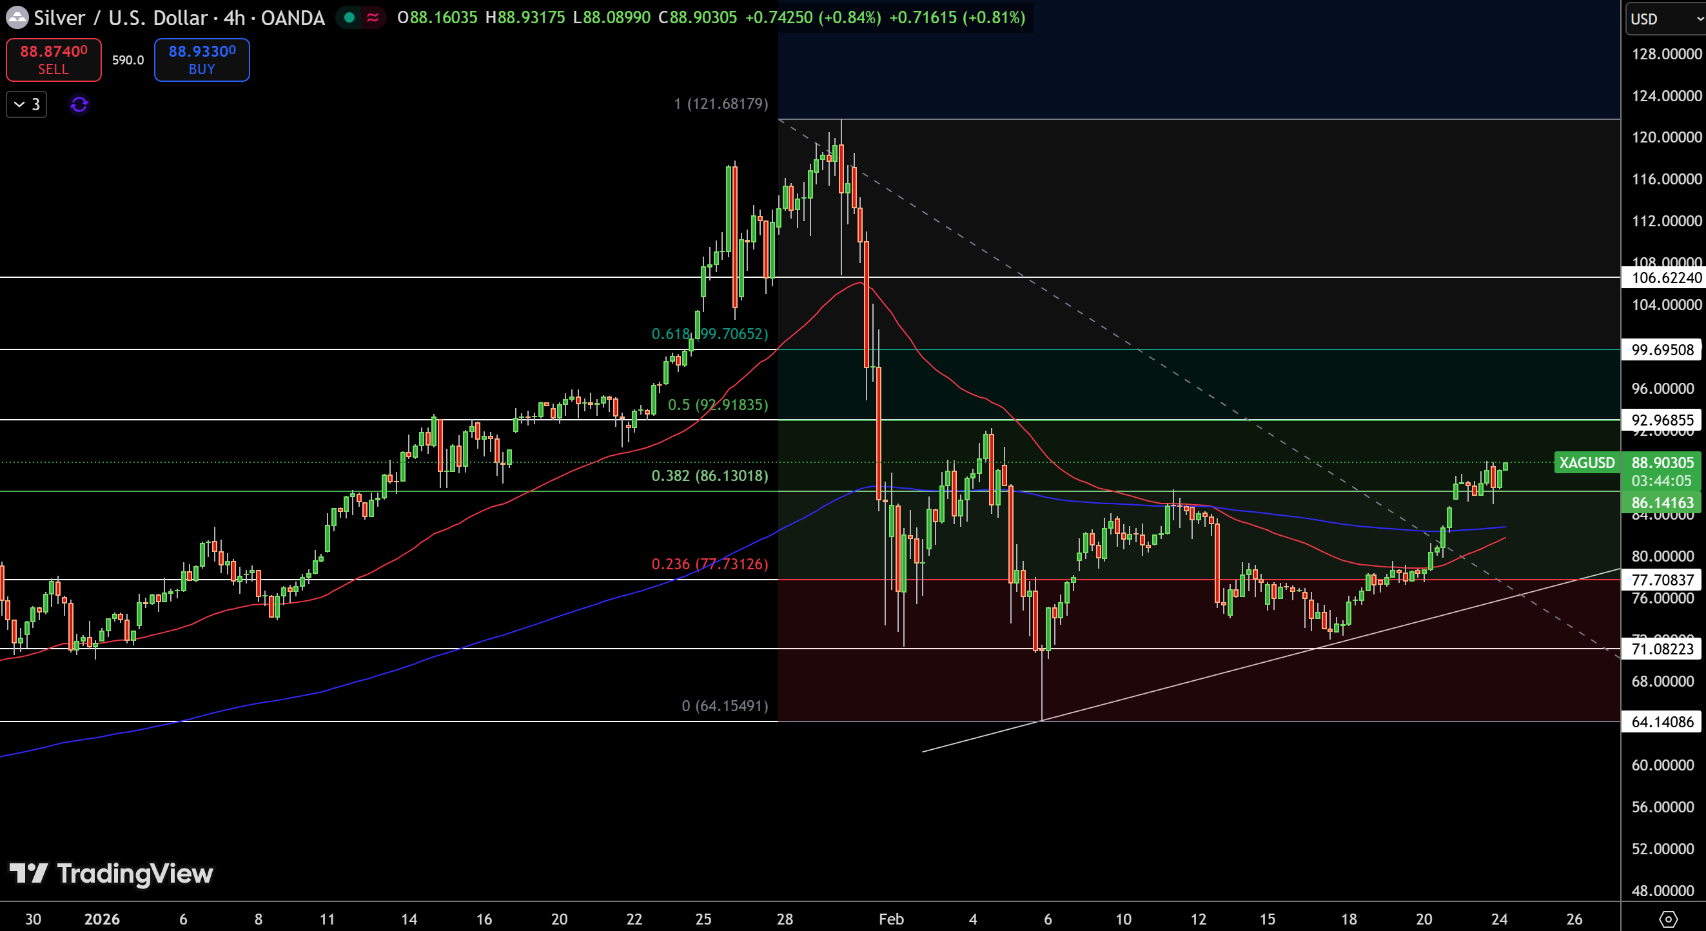This screenshot has height=931, width=1706.
Task: Click the close value C88.90305
Action: 698,17
